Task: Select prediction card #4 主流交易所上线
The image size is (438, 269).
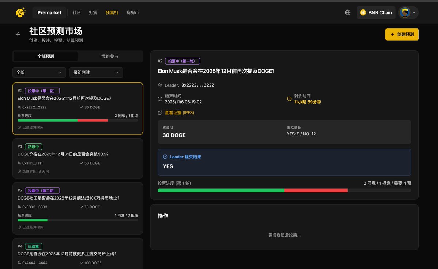Action: tap(78, 254)
